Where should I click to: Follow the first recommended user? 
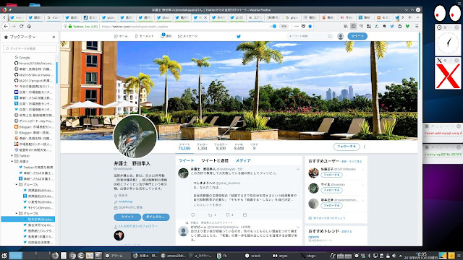(331, 175)
